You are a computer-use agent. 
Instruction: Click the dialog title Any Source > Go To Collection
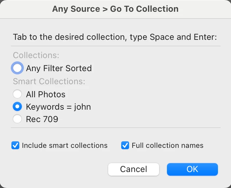(x=115, y=9)
